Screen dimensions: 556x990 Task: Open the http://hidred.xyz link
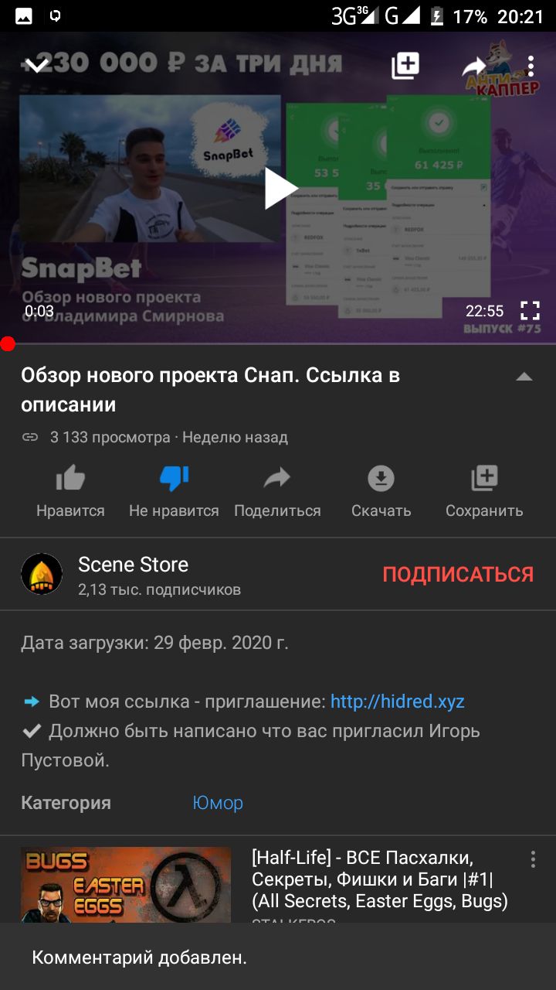(x=398, y=702)
